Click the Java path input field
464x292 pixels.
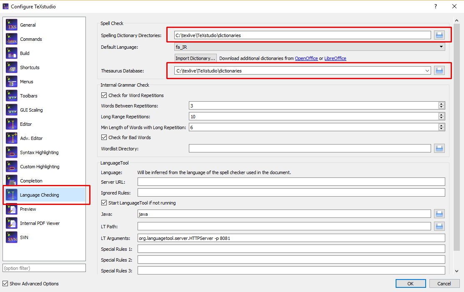click(x=284, y=214)
